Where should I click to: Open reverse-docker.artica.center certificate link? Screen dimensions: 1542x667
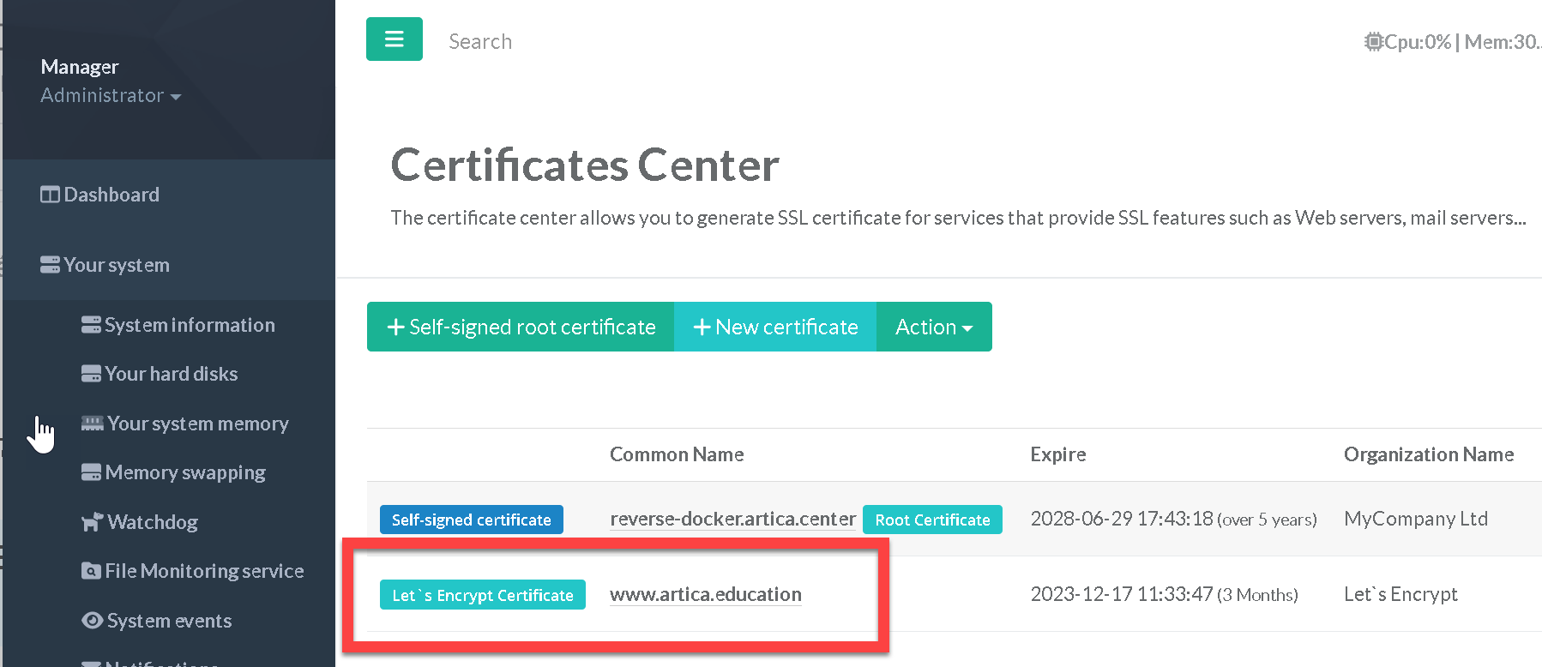click(732, 519)
